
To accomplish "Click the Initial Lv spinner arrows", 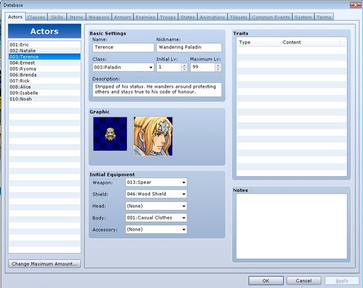I will [x=184, y=67].
